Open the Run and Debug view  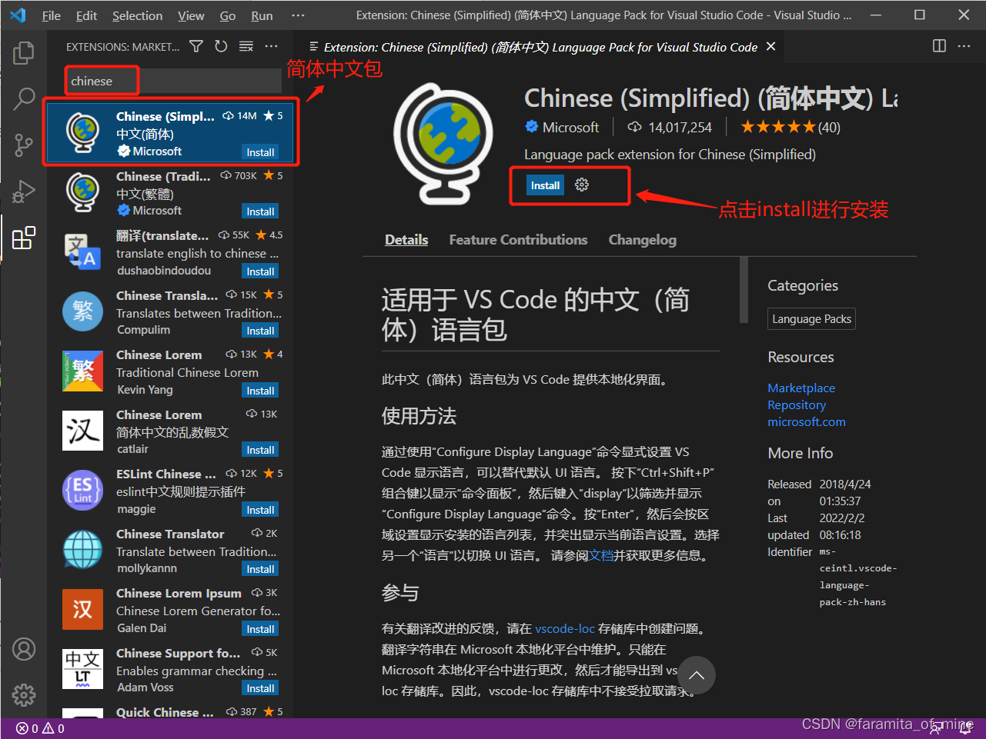coord(24,191)
